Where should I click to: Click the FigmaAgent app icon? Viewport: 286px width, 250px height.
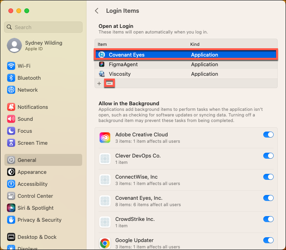point(102,64)
